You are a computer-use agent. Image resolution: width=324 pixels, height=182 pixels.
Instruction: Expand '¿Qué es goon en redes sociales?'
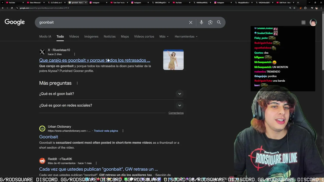click(x=111, y=105)
